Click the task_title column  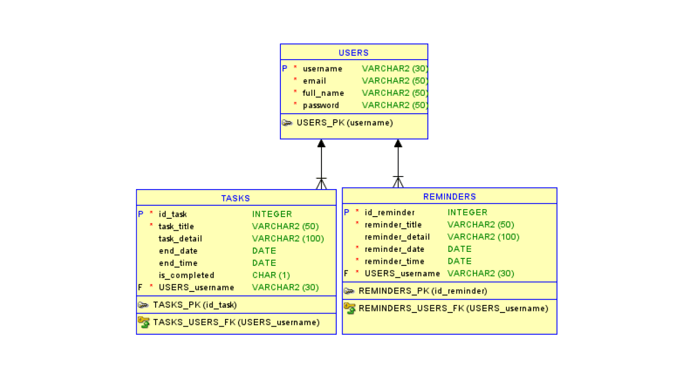click(x=176, y=226)
